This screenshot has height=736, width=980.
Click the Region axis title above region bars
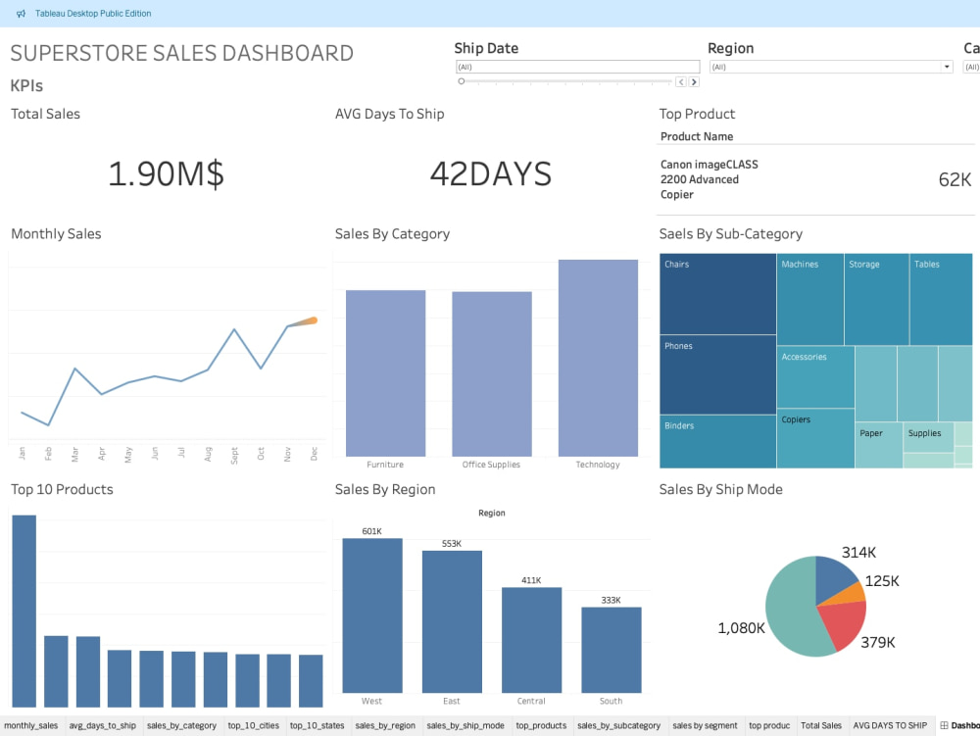pyautogui.click(x=492, y=513)
